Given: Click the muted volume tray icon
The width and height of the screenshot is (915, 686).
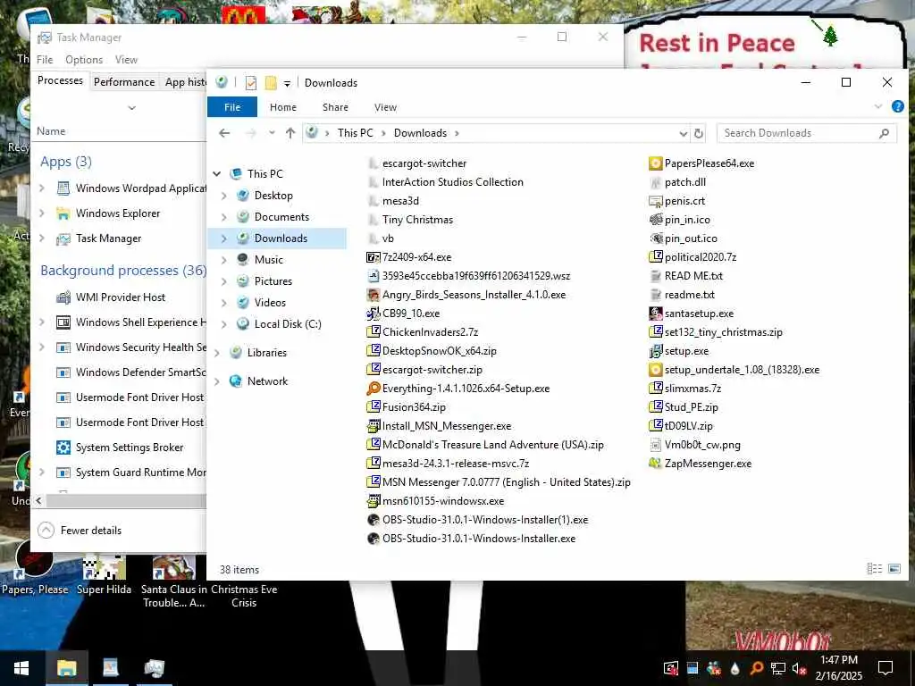Looking at the screenshot, I should (799, 668).
